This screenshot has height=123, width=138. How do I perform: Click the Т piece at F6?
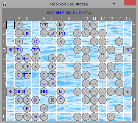52,67
